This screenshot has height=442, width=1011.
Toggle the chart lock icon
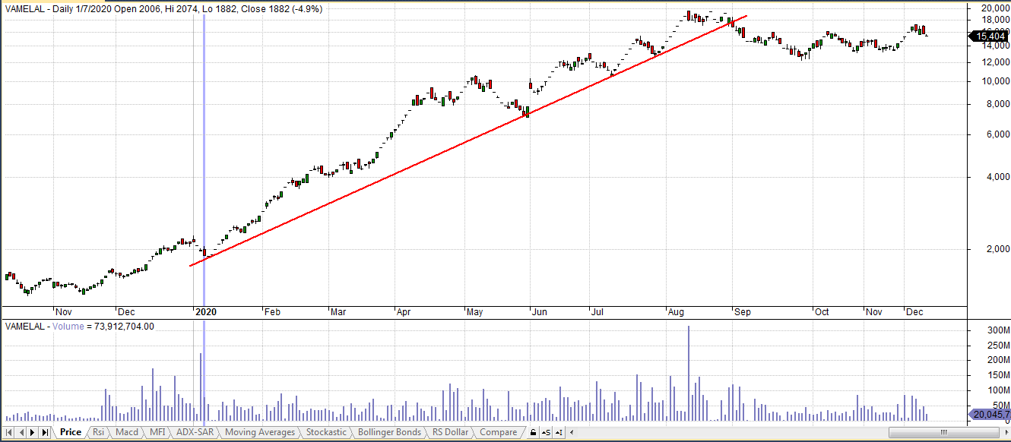click(533, 432)
